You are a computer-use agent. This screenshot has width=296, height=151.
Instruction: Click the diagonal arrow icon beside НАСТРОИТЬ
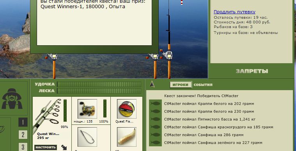tap(64, 147)
